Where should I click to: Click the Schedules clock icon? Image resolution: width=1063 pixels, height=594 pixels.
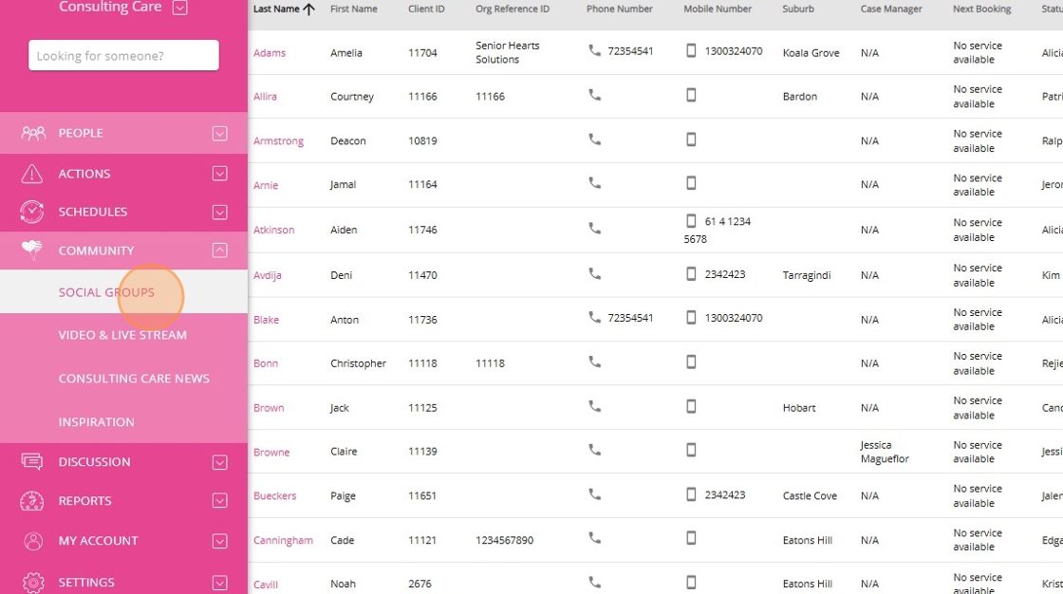(32, 212)
